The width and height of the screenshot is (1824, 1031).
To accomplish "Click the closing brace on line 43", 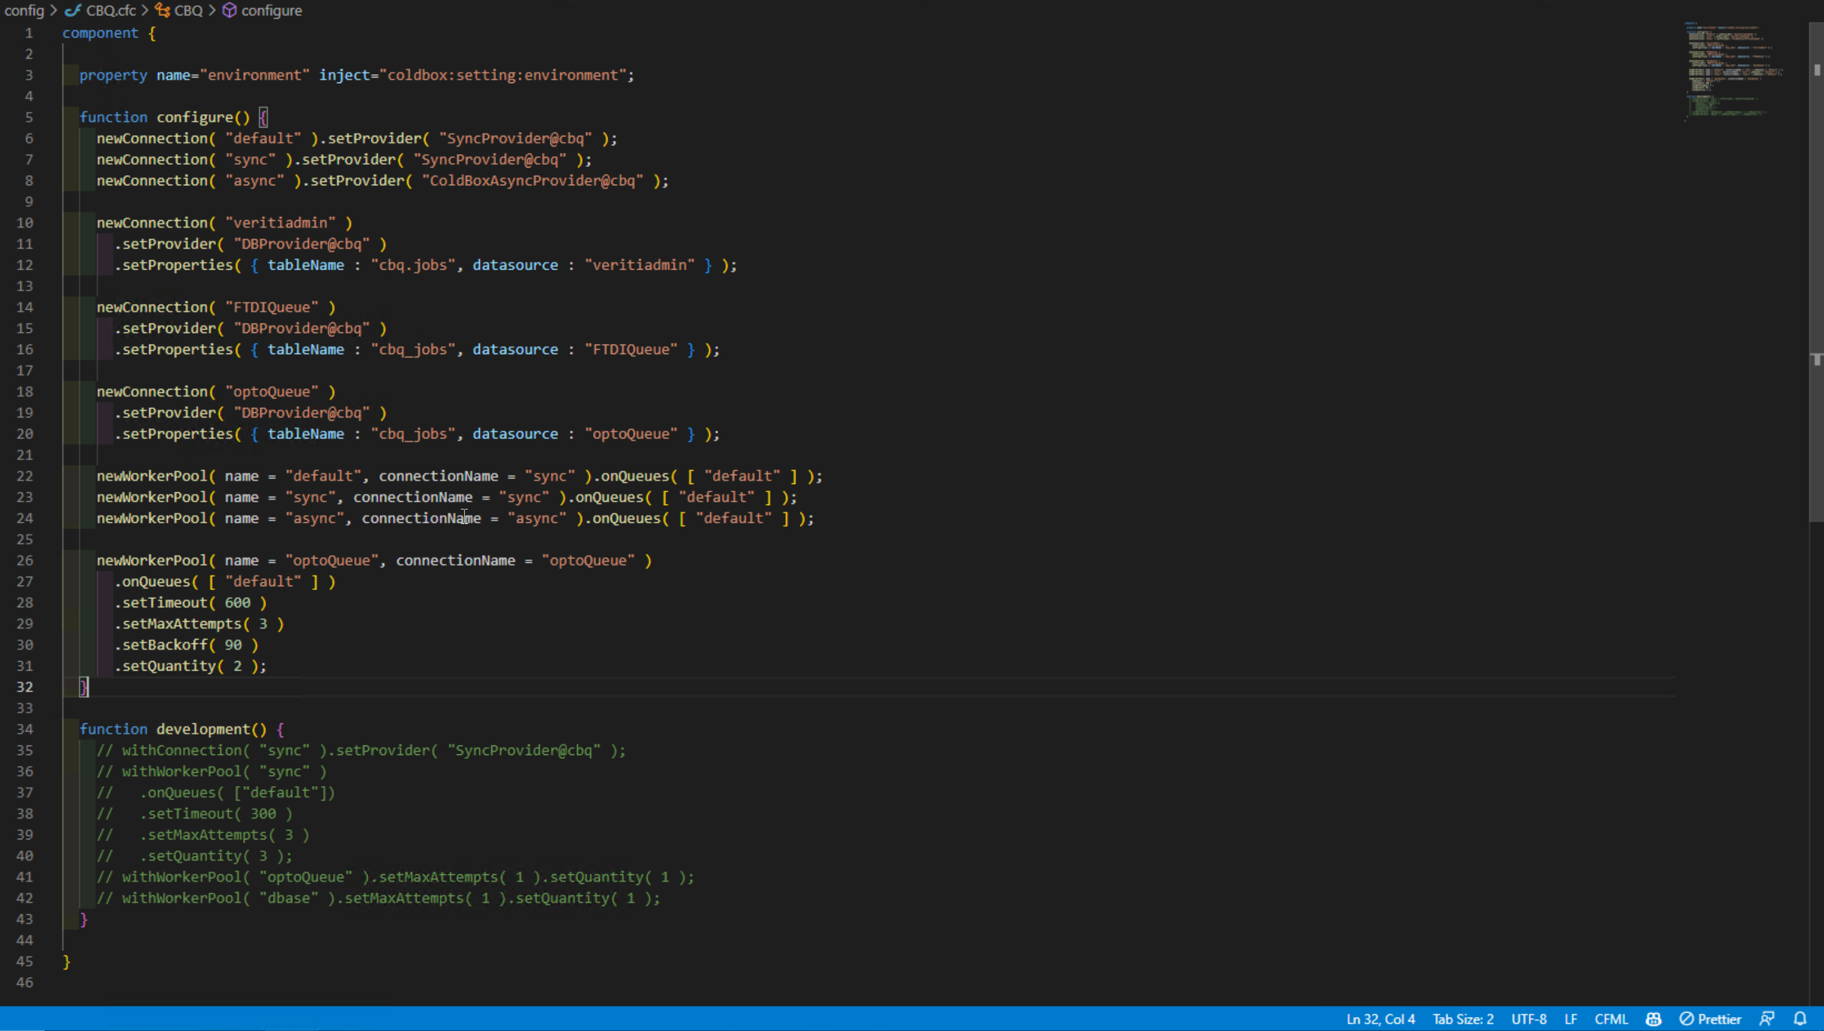I will pyautogui.click(x=84, y=919).
